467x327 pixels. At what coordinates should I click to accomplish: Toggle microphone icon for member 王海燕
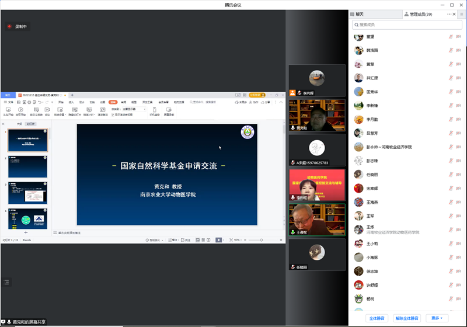450,202
